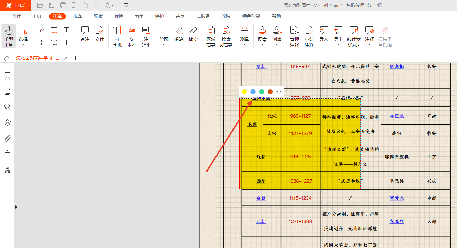Viewport: 457px width, 248px height.
Task: Open the attachments paperclip panel
Action: (7, 138)
